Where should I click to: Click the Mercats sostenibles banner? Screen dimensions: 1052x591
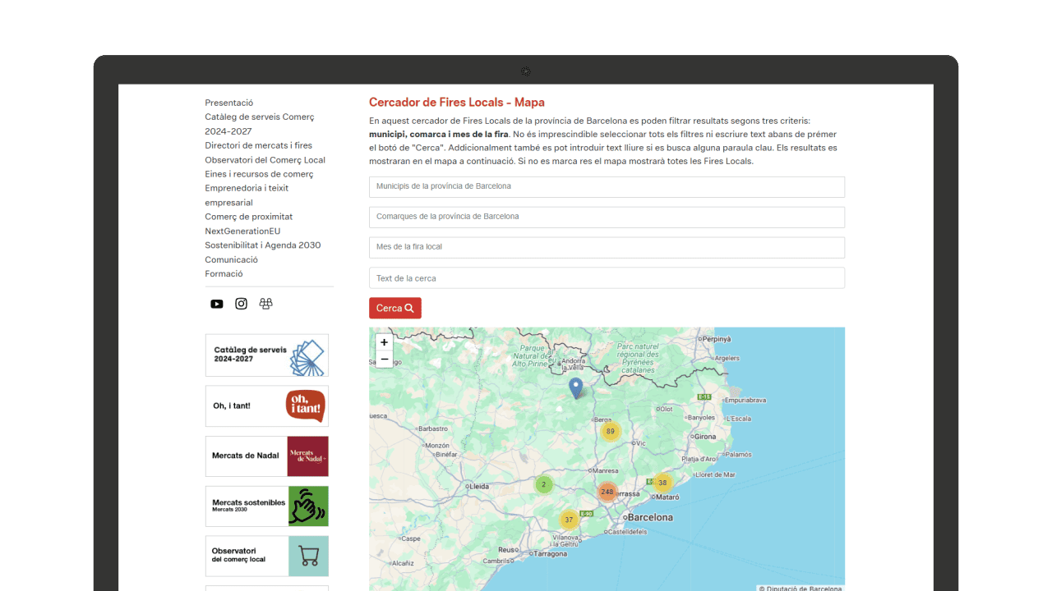(267, 506)
